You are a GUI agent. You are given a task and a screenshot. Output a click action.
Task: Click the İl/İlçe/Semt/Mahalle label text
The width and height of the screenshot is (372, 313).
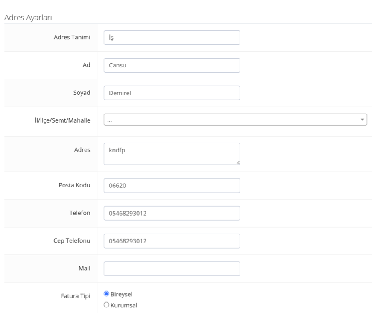click(63, 119)
